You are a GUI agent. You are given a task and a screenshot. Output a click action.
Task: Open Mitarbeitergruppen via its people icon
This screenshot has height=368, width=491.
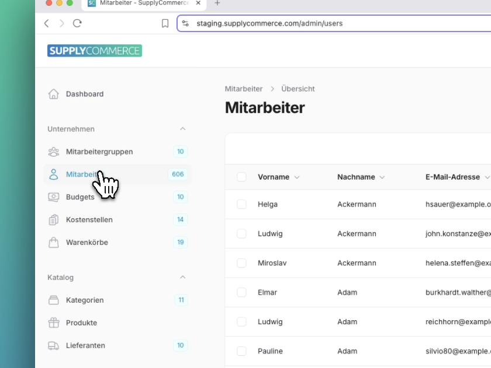pyautogui.click(x=54, y=152)
